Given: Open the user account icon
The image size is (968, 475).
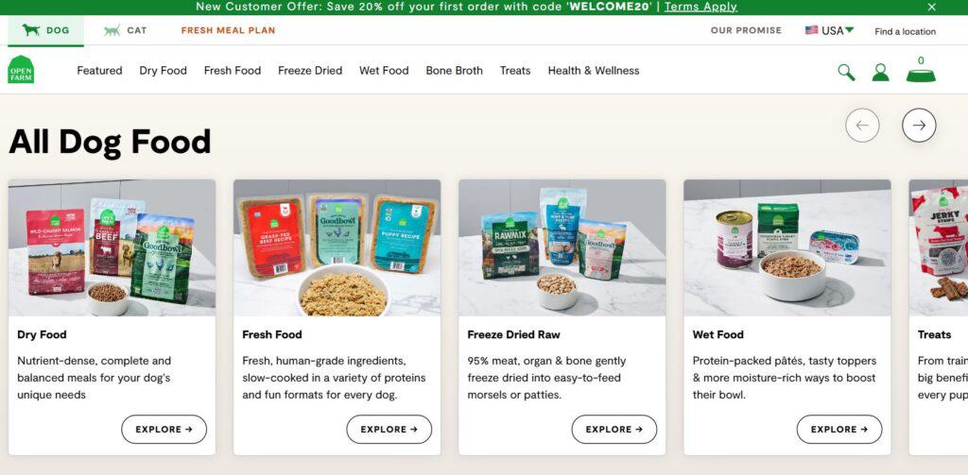Looking at the screenshot, I should (881, 72).
